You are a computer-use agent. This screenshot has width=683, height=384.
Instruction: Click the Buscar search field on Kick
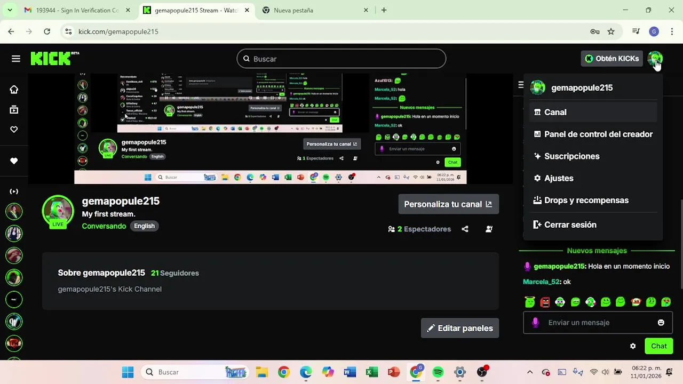pyautogui.click(x=341, y=59)
